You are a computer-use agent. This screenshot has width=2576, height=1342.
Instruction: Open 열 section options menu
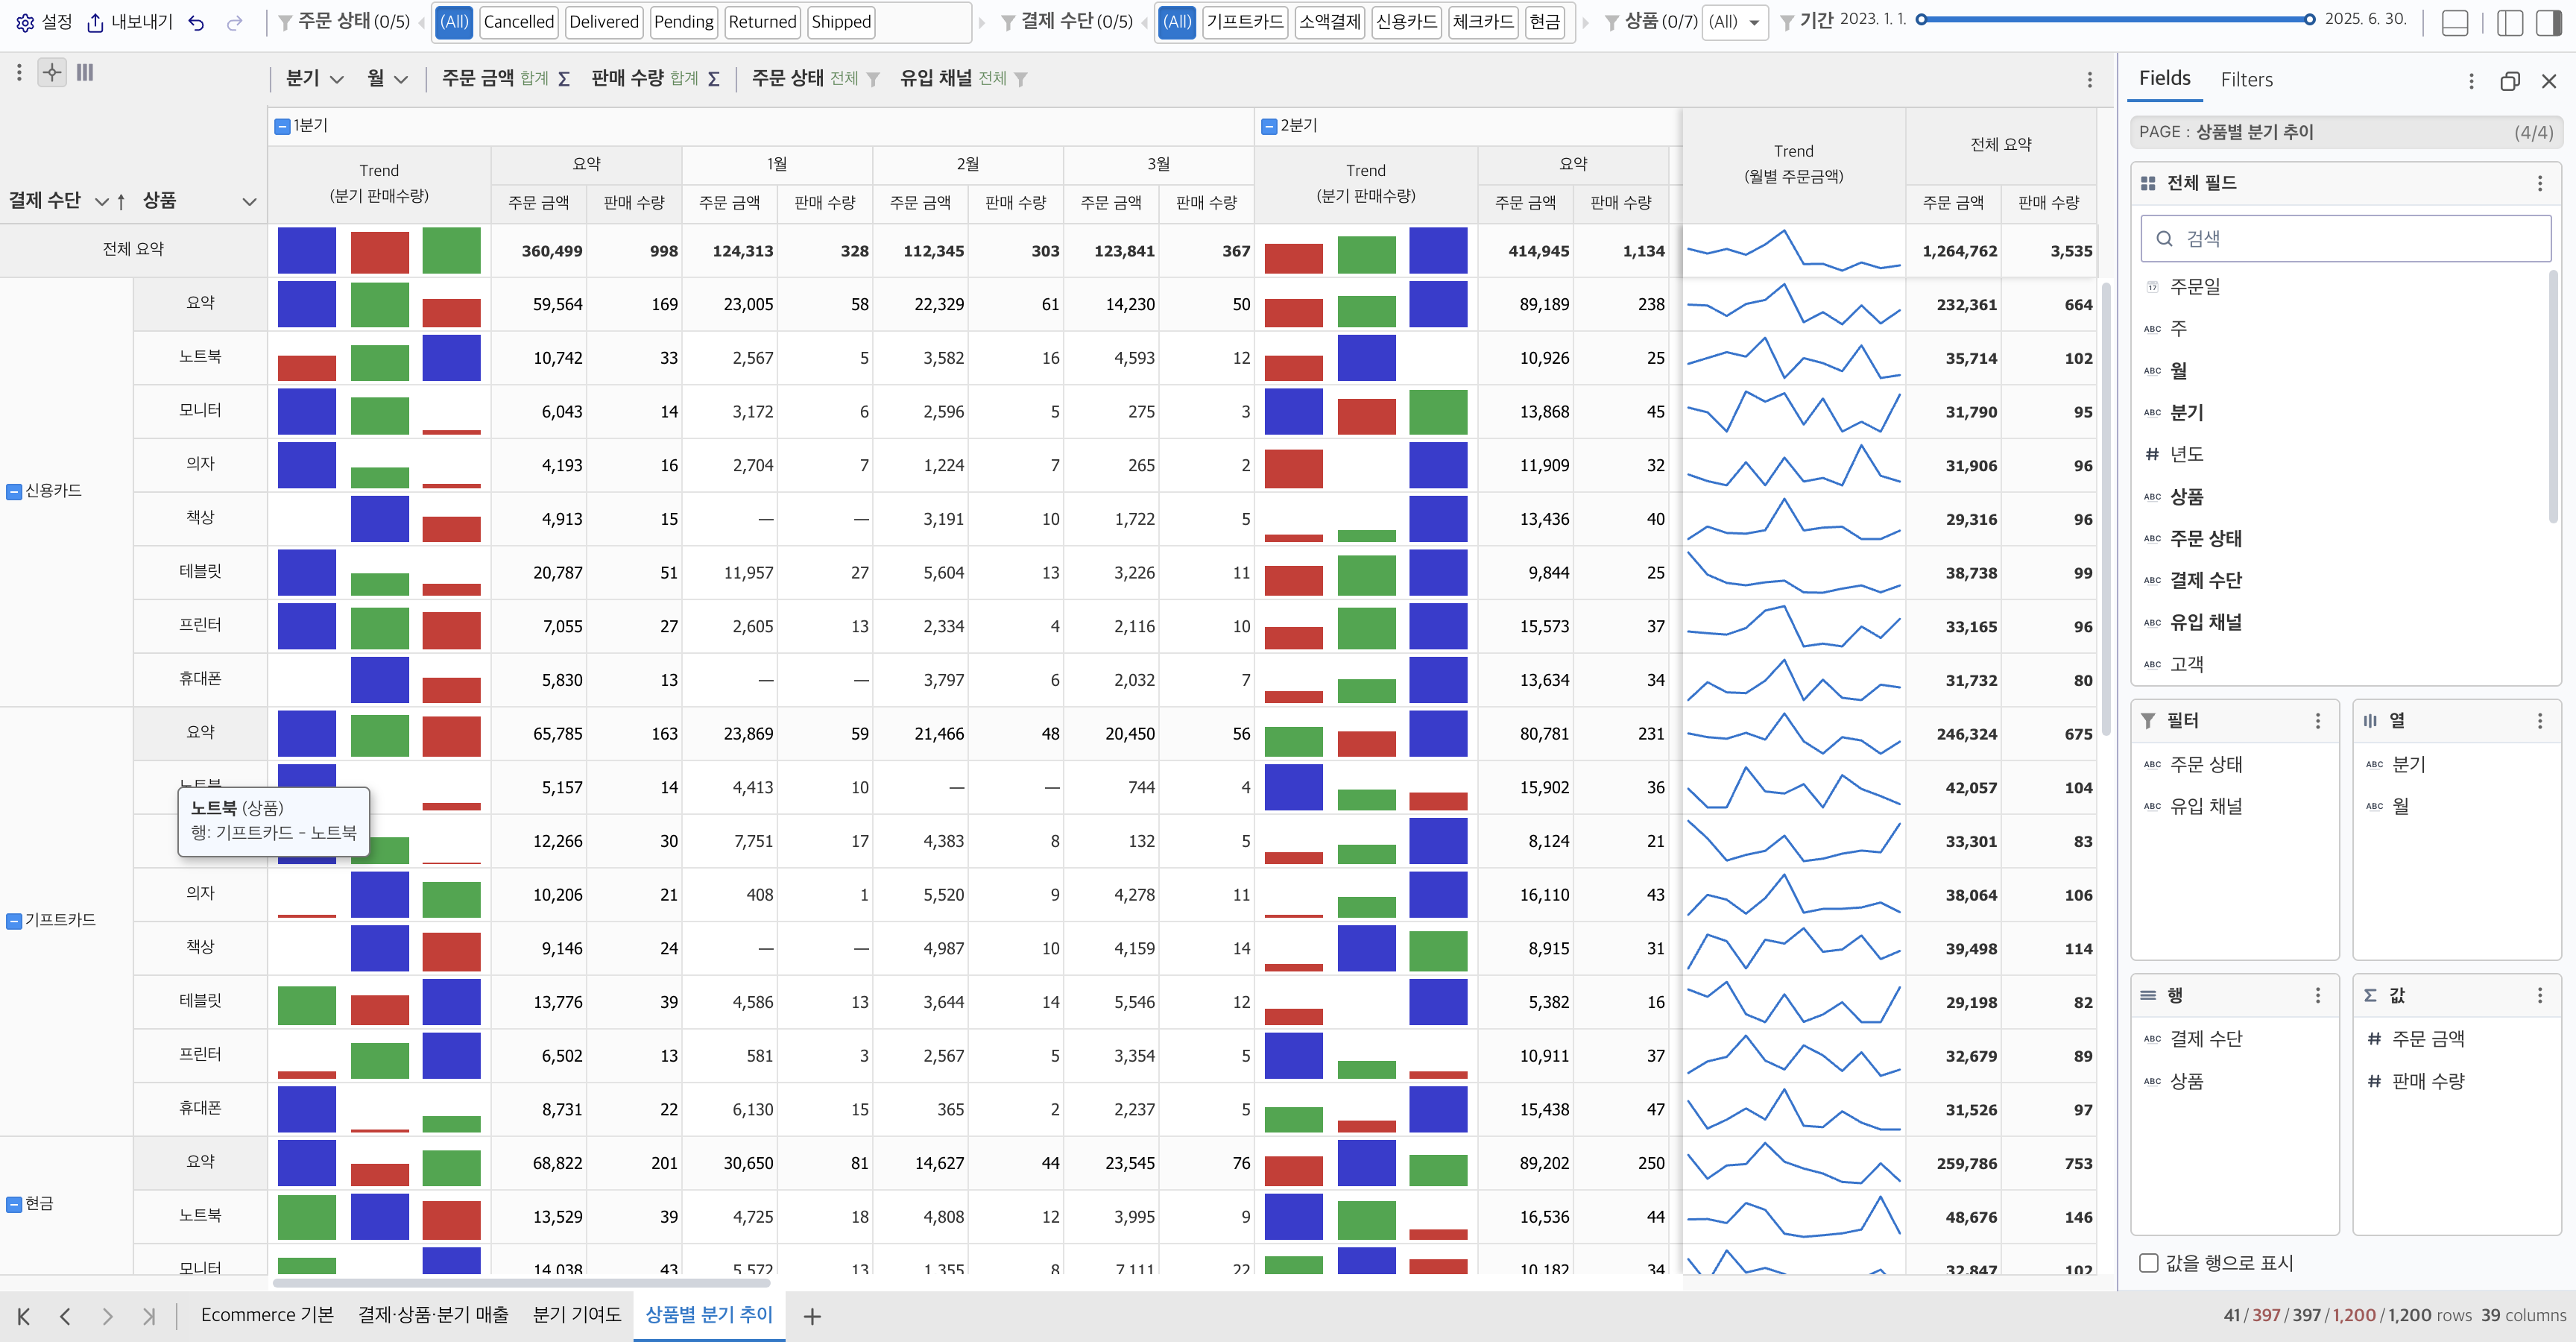pos(2540,721)
